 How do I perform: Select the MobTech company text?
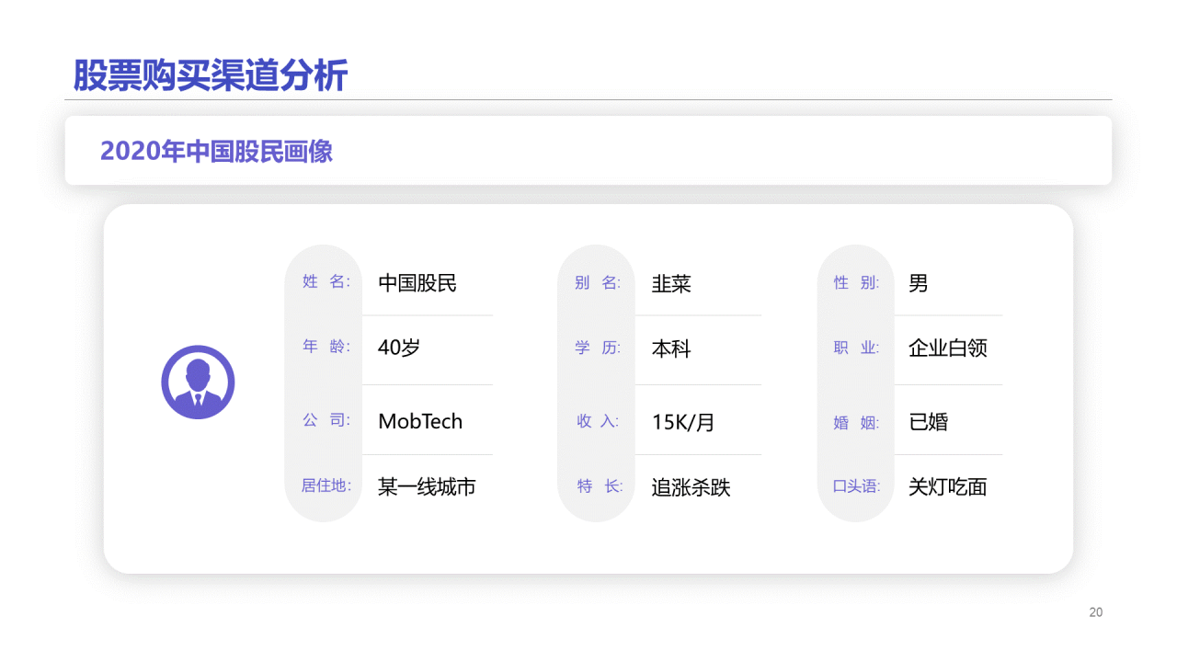pyautogui.click(x=420, y=421)
